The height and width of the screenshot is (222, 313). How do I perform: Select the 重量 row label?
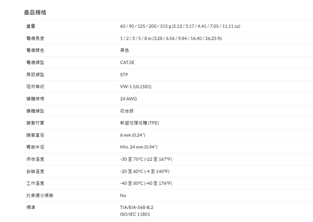click(x=30, y=26)
